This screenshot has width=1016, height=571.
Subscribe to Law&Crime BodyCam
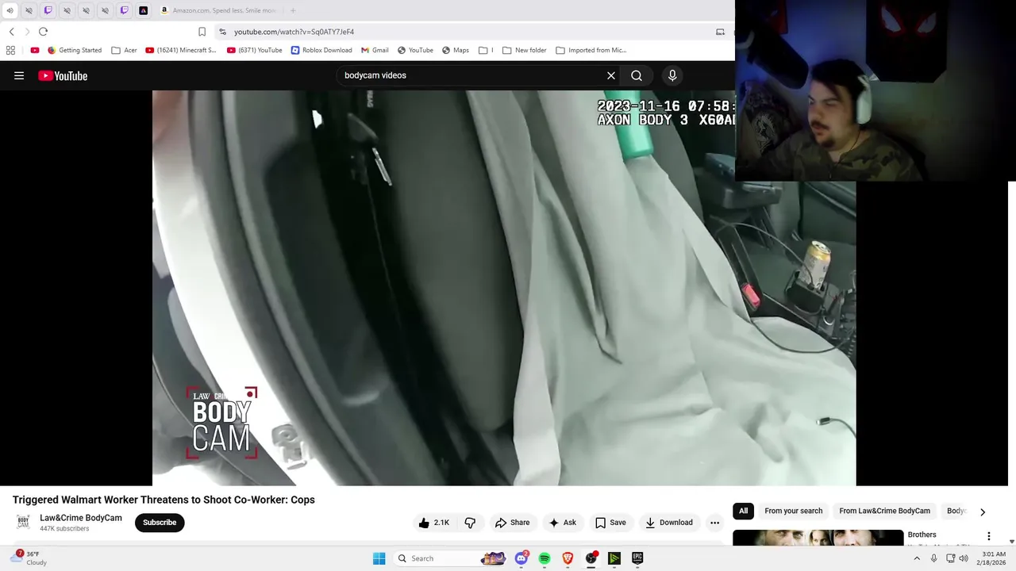pos(160,523)
